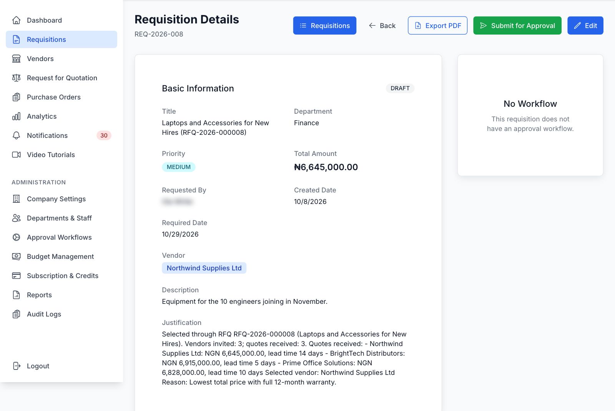Click the Logout exit icon
615x411 pixels.
(16, 366)
